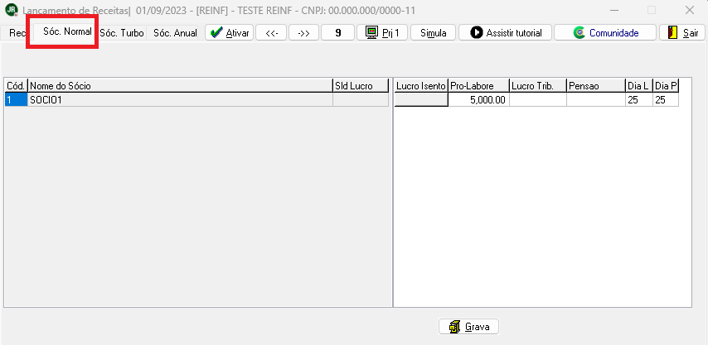
Task: Click the Pro-Labore cell showing 5,000.00
Action: (478, 100)
